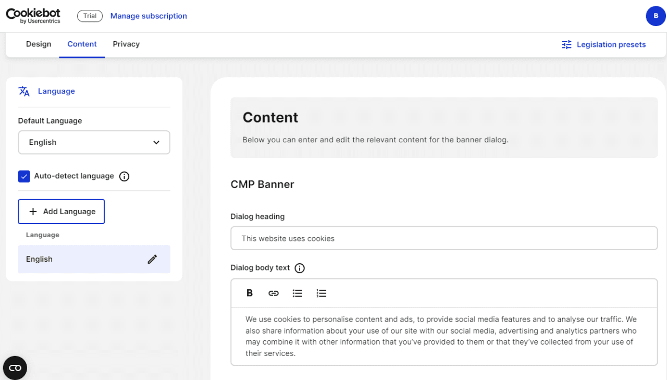Switch to the Privacy tab
The height and width of the screenshot is (380, 667).
tap(126, 44)
